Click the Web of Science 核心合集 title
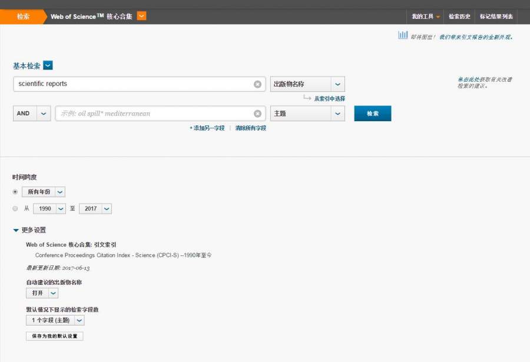This screenshot has height=362, width=530. point(91,16)
